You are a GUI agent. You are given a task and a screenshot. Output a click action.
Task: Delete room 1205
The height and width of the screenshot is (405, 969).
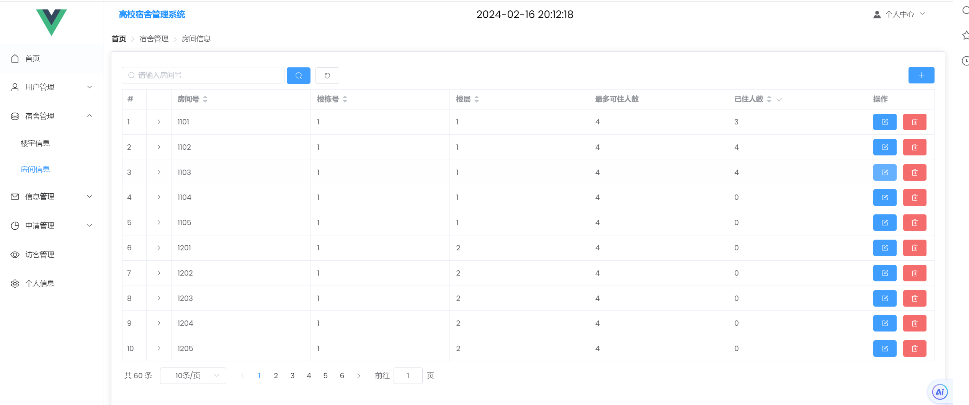click(x=914, y=348)
